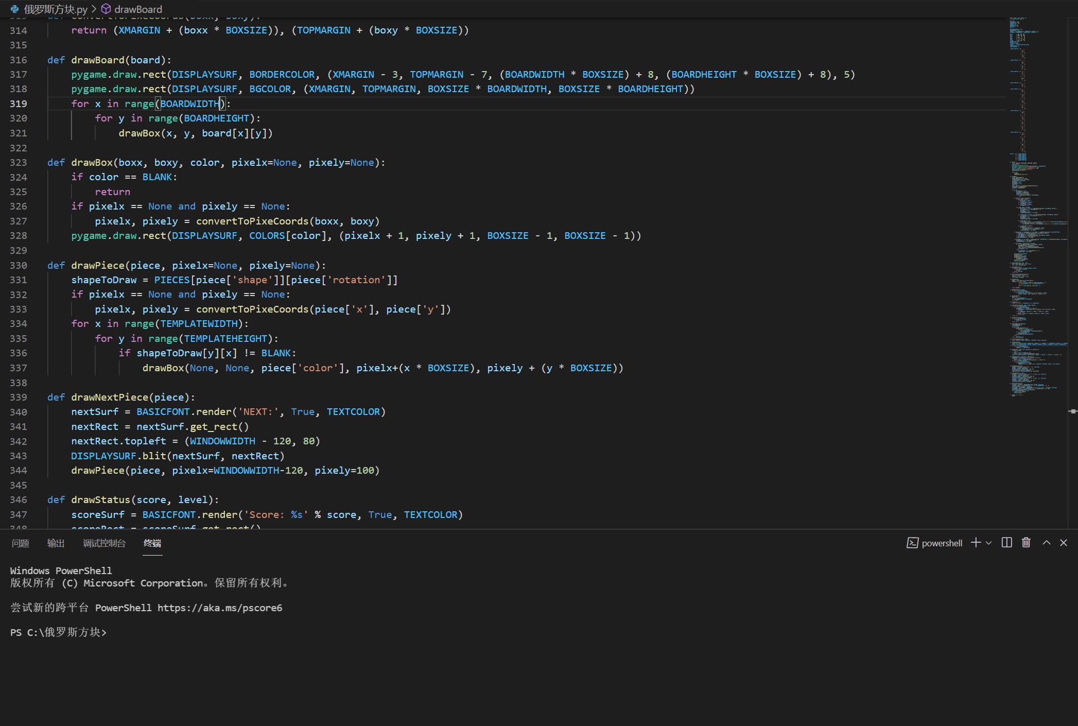Click the drawBoard symbol cube icon
Image resolution: width=1078 pixels, height=726 pixels.
tap(106, 9)
